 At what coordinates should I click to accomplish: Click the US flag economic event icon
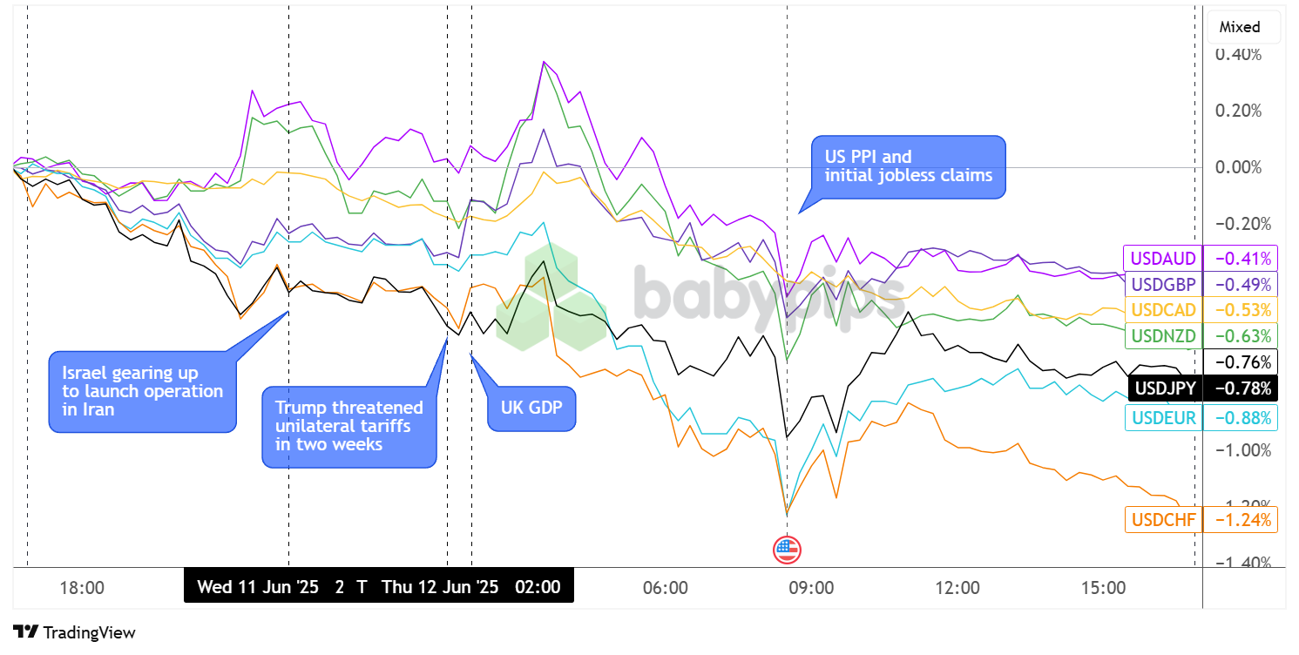787,550
